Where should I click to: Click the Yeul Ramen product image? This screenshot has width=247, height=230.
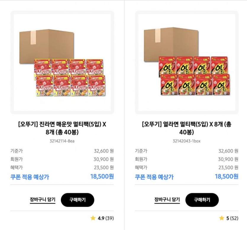[187, 63]
